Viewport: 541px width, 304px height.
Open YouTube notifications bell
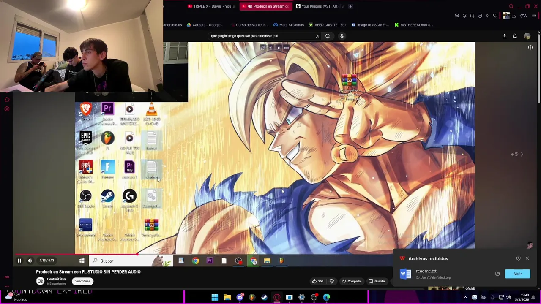(515, 36)
